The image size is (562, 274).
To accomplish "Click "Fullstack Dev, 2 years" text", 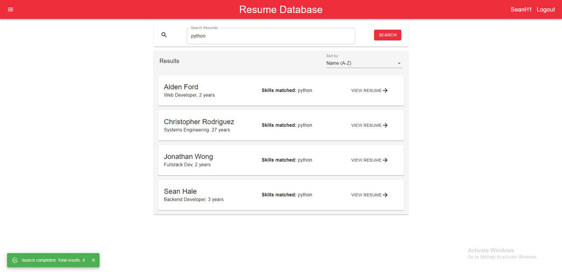I will click(187, 165).
